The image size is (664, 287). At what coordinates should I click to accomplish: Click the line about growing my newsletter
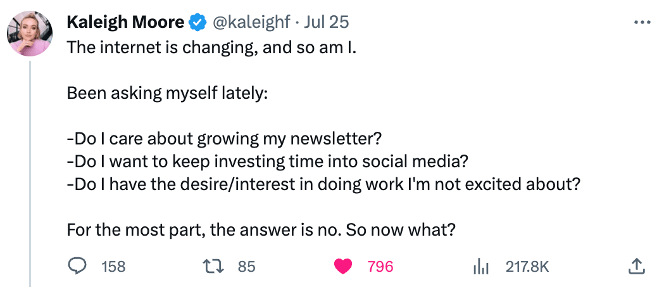(x=225, y=139)
